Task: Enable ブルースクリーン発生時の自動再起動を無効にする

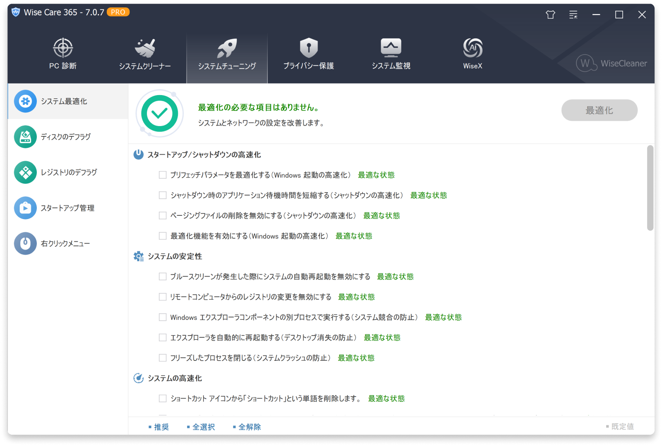Action: (x=162, y=276)
